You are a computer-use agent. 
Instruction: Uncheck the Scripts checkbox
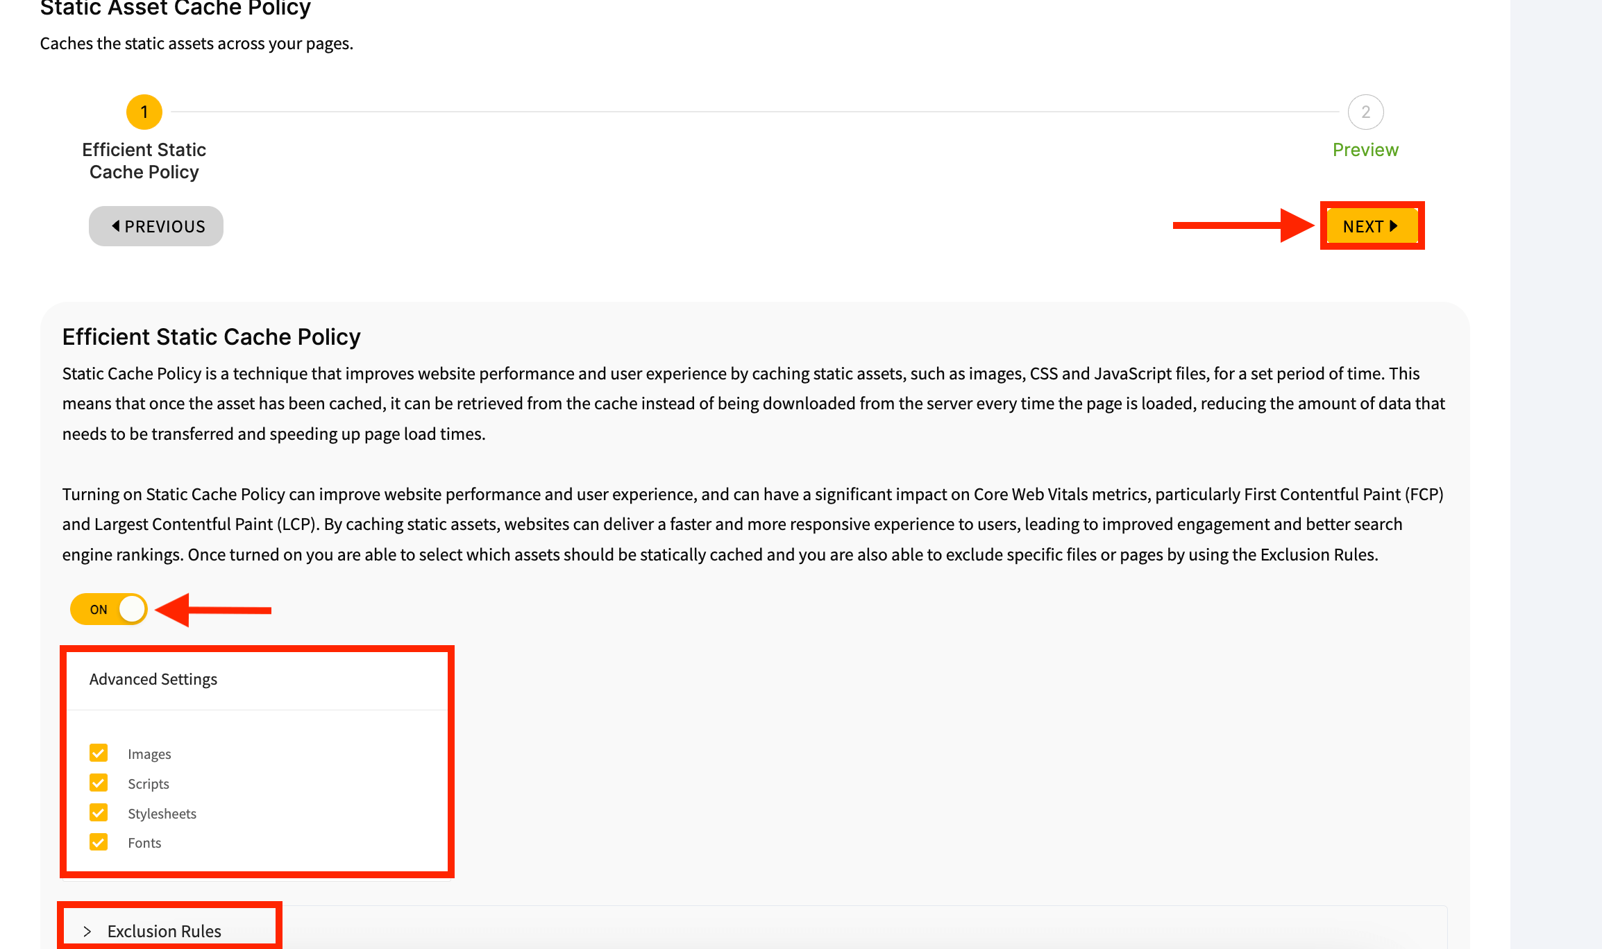(99, 783)
